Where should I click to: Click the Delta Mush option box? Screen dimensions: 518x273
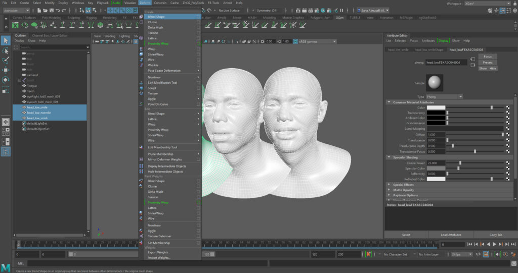(x=198, y=28)
